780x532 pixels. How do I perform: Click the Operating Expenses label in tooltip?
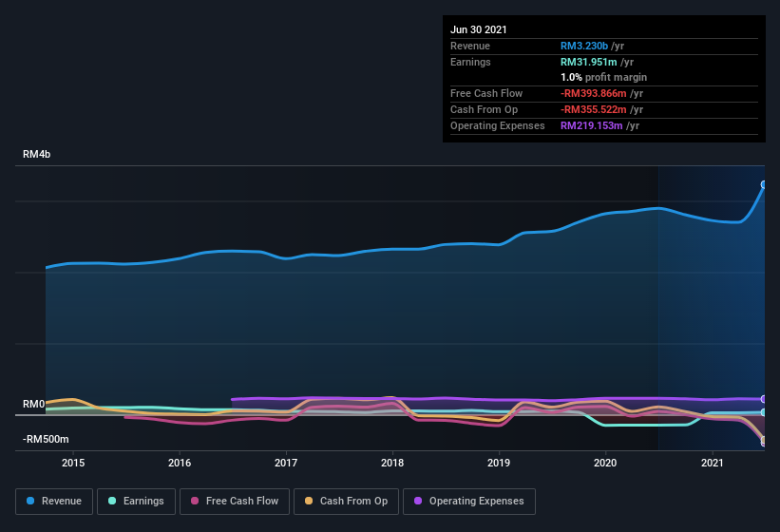(x=498, y=125)
